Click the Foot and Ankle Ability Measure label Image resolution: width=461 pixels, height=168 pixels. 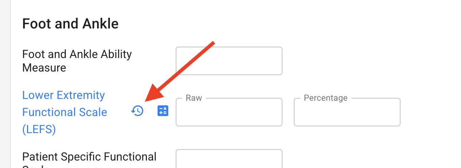(x=77, y=61)
